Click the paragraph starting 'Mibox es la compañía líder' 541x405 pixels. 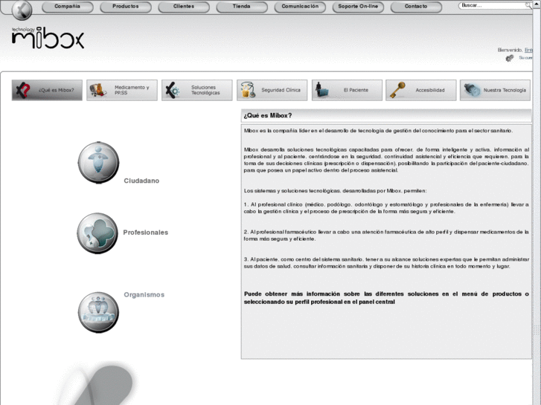click(378, 131)
